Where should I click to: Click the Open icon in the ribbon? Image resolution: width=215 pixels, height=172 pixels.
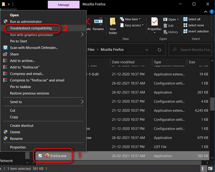165,19
